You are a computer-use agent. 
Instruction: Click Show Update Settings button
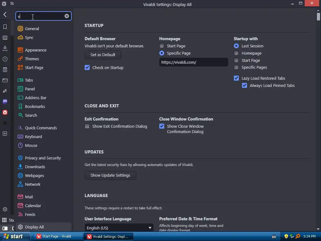coord(110,175)
